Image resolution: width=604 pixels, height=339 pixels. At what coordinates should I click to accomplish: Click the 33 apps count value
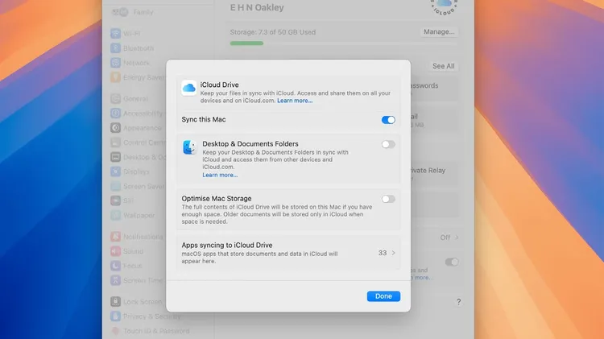coord(382,253)
